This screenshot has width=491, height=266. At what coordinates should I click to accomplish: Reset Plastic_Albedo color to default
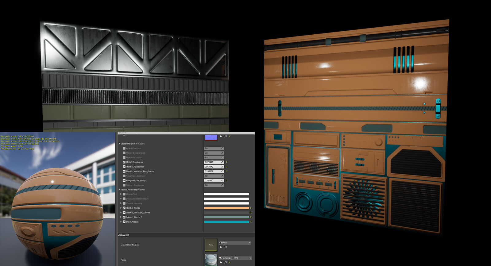(x=250, y=208)
